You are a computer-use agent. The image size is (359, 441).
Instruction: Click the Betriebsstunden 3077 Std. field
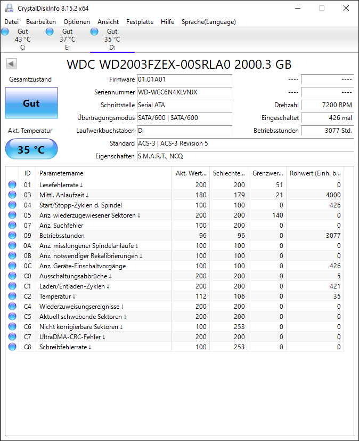coord(327,131)
